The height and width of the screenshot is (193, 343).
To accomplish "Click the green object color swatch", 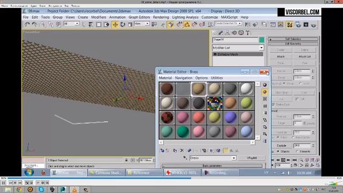I will pyautogui.click(x=262, y=40).
